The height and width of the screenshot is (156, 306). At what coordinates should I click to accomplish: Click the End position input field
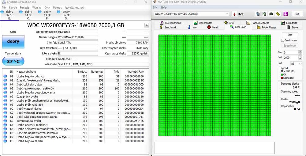291,58
